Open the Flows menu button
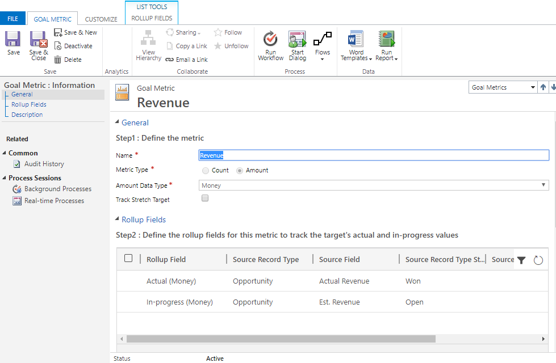Image resolution: width=556 pixels, height=363 pixels. pos(323,46)
